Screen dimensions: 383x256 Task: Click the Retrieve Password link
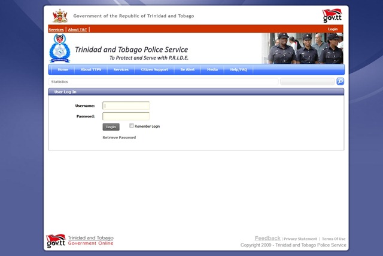click(x=119, y=138)
